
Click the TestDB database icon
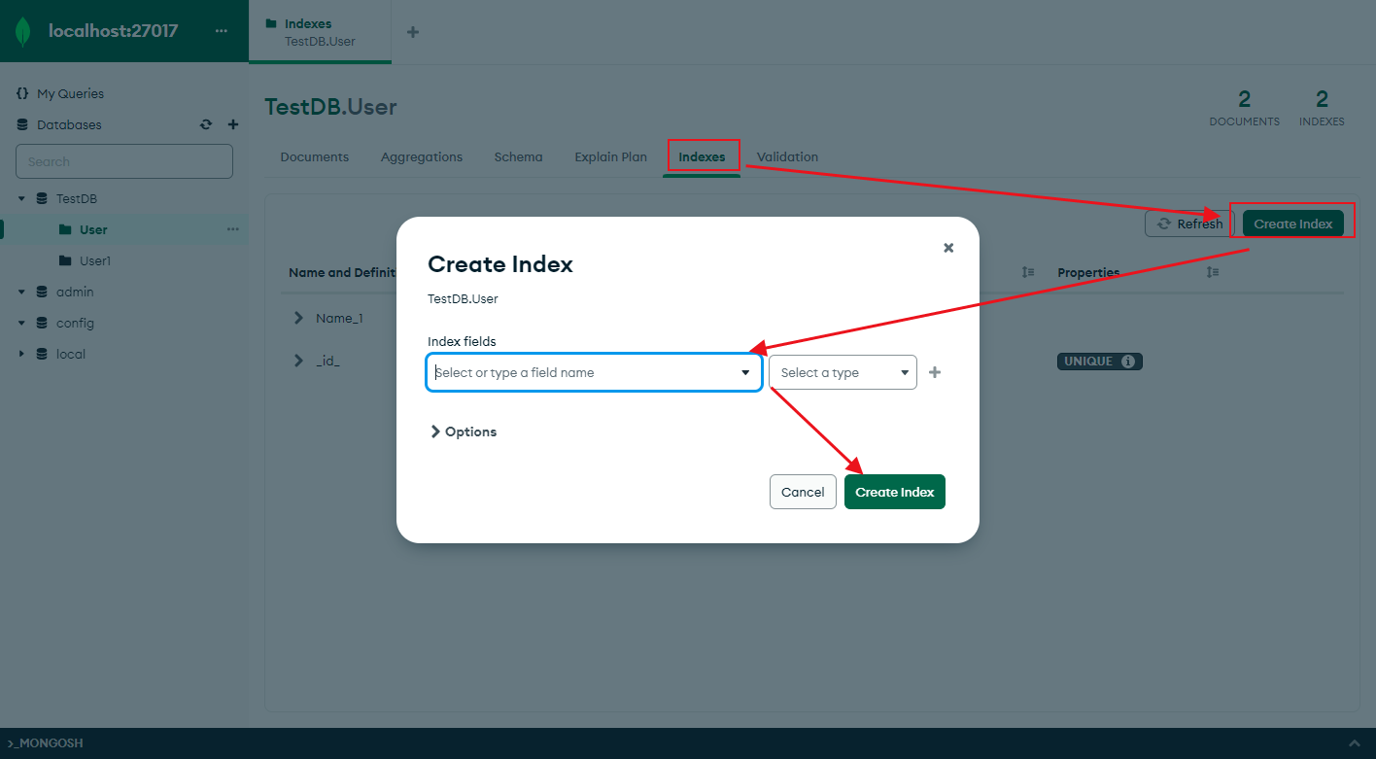pyautogui.click(x=42, y=198)
